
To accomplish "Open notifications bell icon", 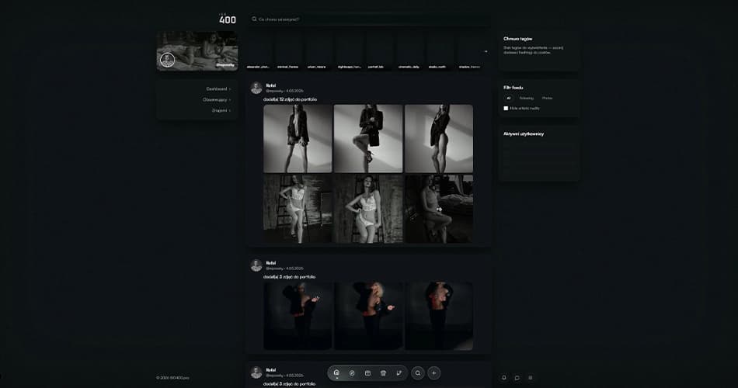I will 503,378.
